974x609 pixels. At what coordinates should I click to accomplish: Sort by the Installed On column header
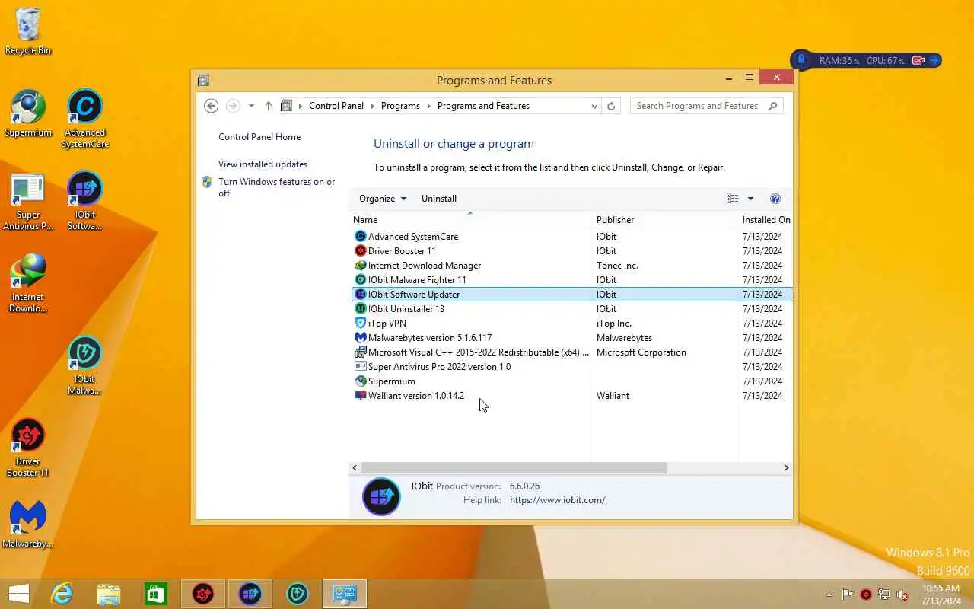(765, 220)
